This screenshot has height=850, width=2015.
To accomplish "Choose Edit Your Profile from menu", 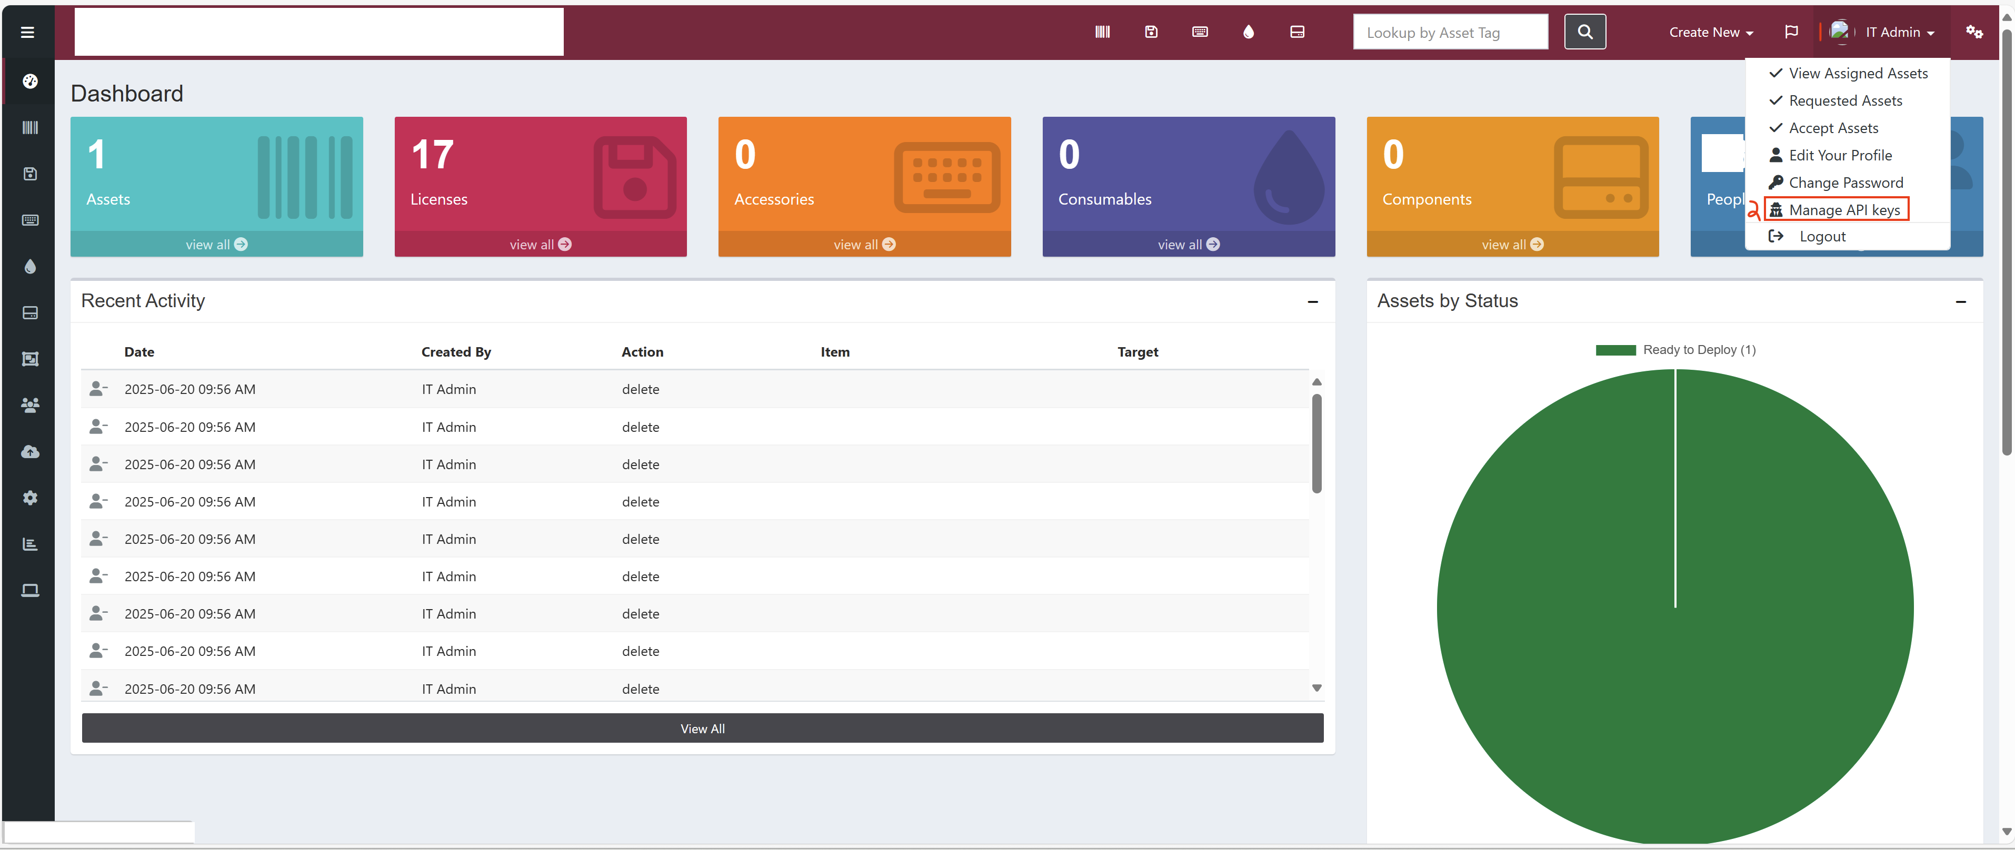I will click(1848, 156).
